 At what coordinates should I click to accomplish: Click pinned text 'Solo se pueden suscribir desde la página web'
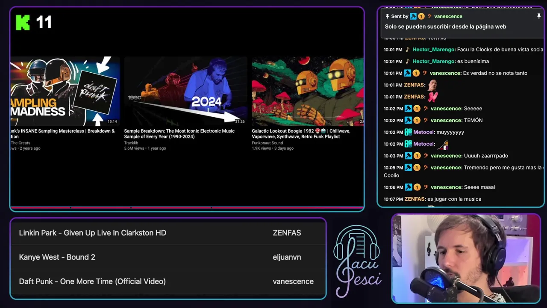(x=445, y=27)
